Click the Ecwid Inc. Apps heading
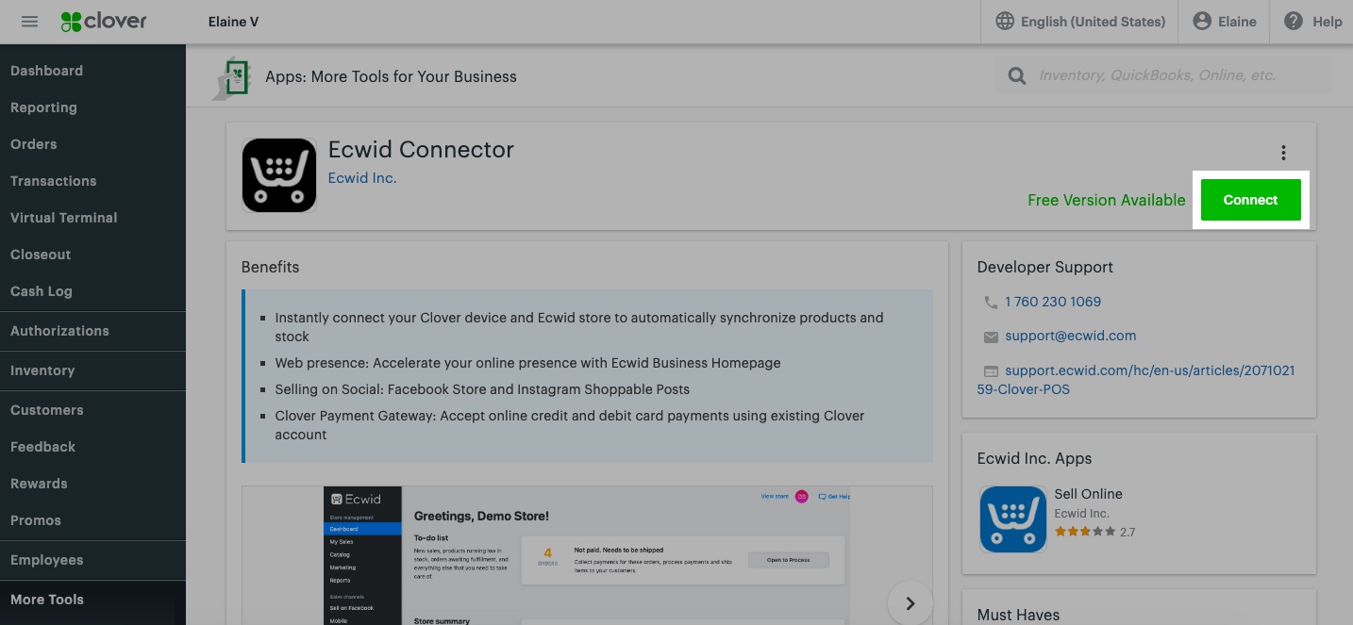 1034,458
